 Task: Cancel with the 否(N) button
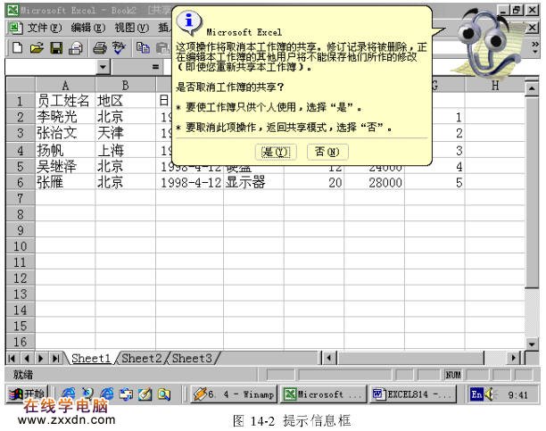click(x=327, y=152)
